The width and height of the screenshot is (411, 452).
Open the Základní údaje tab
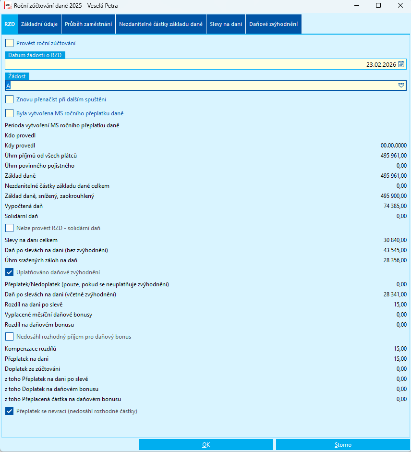point(39,24)
